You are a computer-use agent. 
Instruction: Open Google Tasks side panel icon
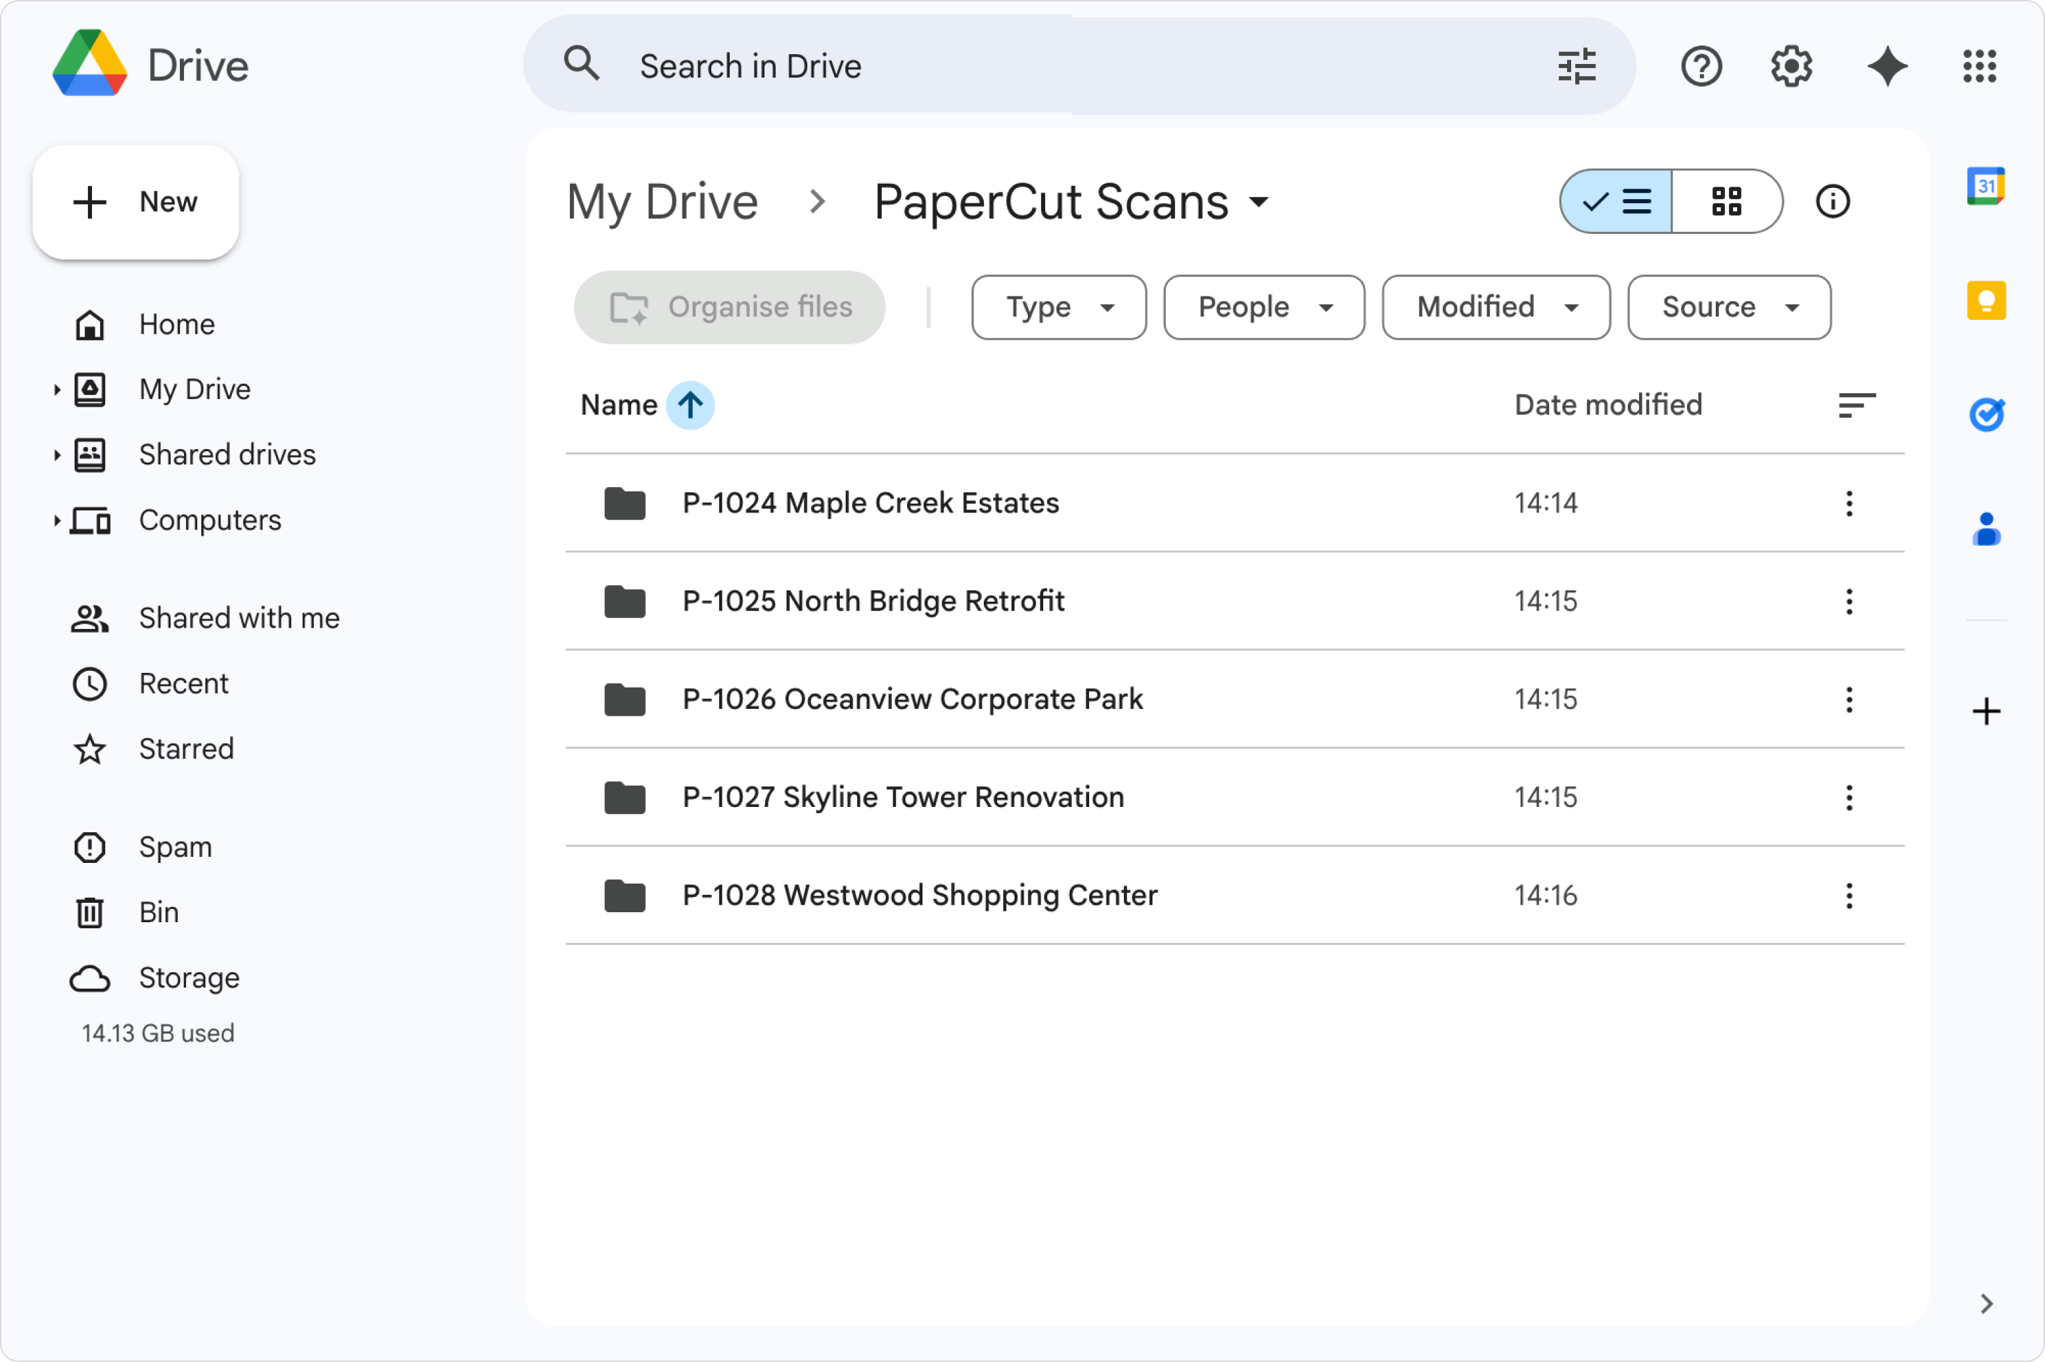coord(1985,414)
